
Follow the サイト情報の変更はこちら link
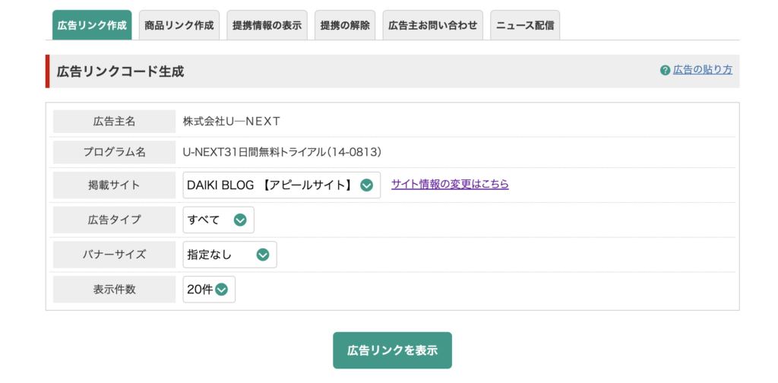coord(450,184)
